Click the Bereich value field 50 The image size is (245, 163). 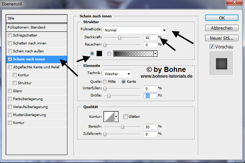[x=150, y=127]
